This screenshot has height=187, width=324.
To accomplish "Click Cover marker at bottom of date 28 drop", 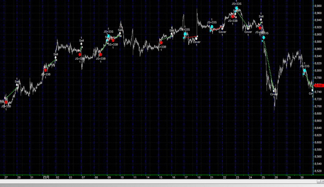I will coord(273,94).
